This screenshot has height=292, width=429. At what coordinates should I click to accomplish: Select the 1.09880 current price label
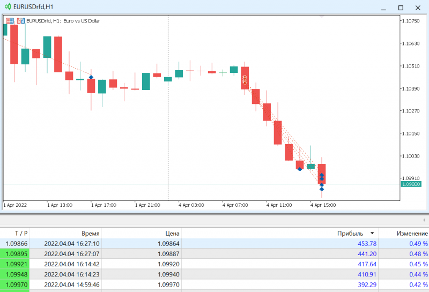pyautogui.click(x=411, y=184)
